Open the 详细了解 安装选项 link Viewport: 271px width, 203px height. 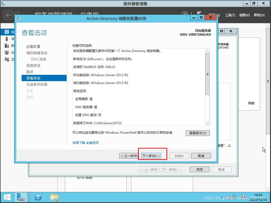(x=86, y=143)
